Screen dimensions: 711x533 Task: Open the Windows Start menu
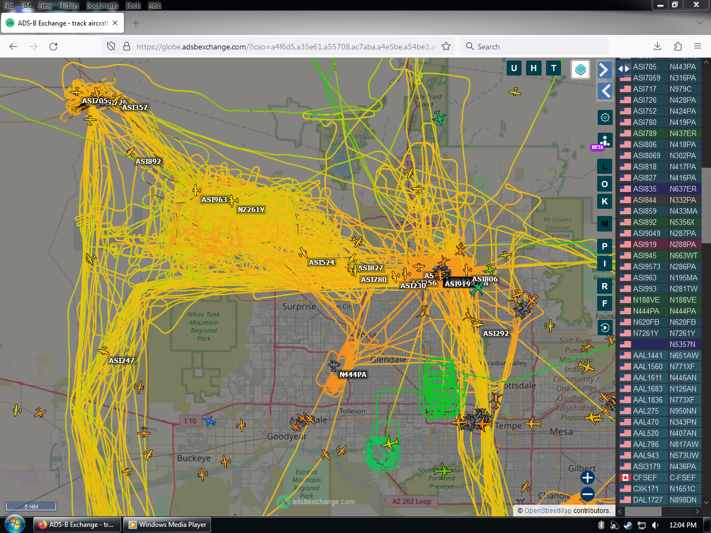tap(15, 524)
